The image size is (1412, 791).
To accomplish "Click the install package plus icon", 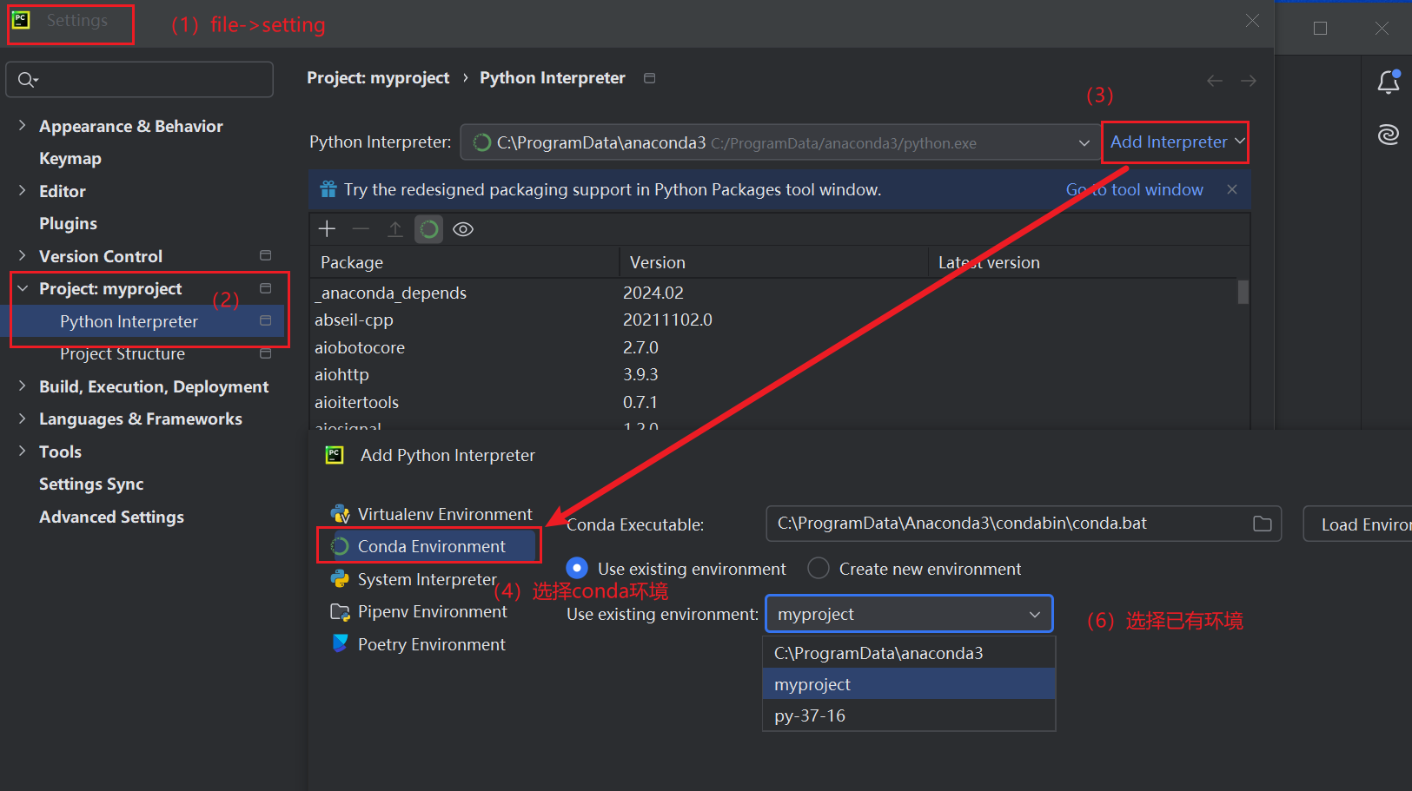I will (327, 228).
